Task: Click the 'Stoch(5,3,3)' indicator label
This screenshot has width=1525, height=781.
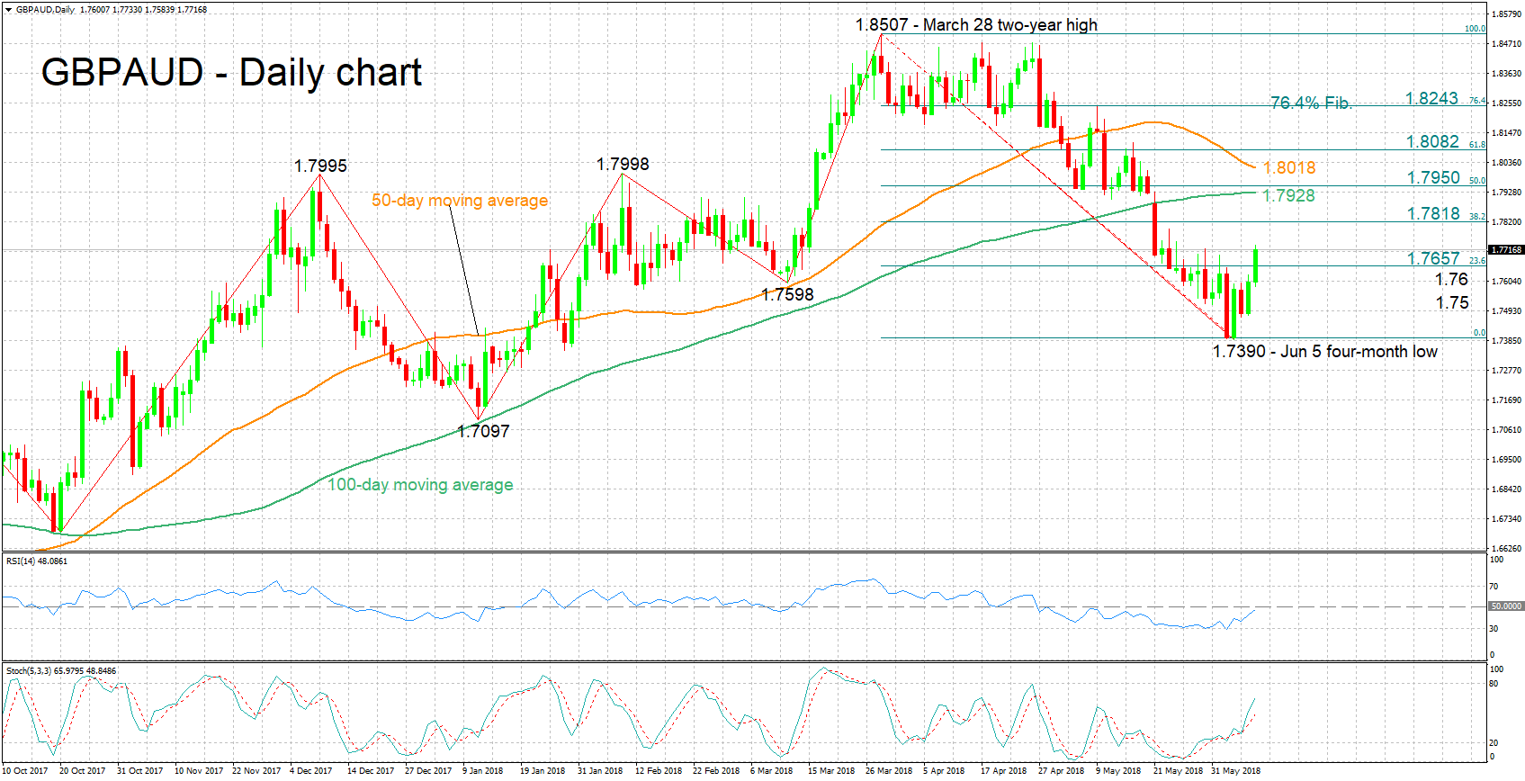Action: pyautogui.click(x=29, y=670)
